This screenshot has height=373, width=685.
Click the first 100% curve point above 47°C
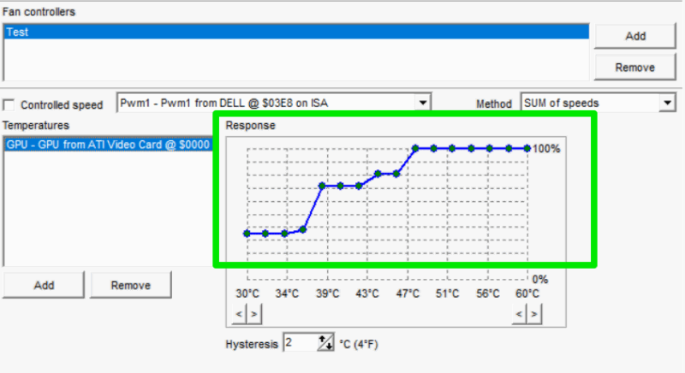(x=415, y=148)
